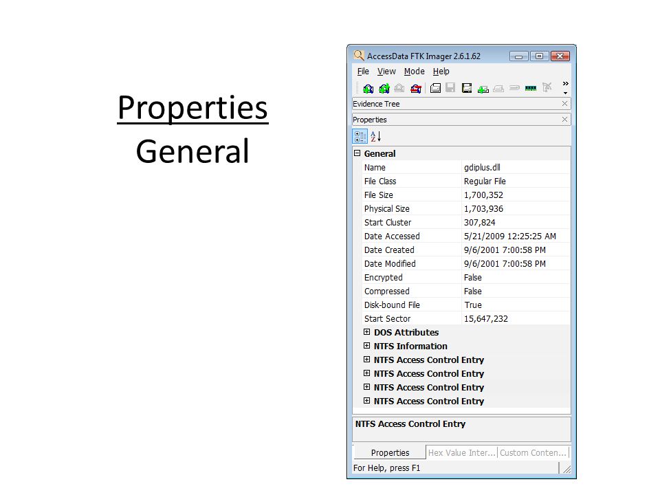
Task: Open the Help menu
Action: [441, 71]
